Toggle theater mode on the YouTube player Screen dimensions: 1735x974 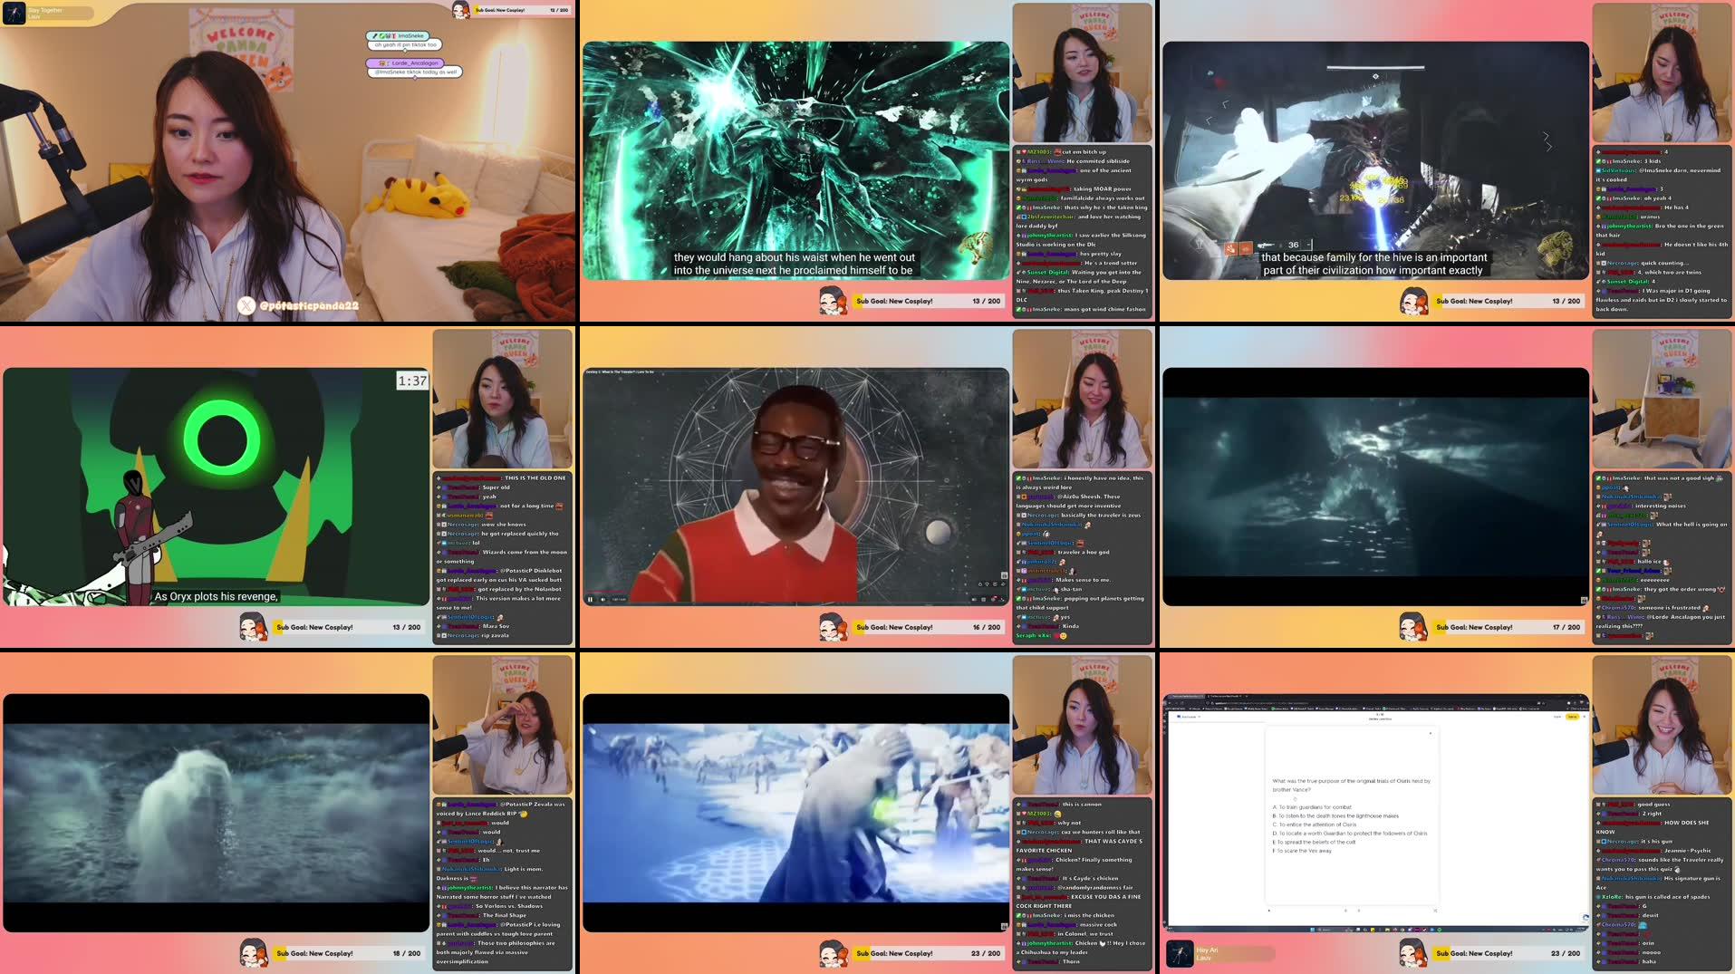click(x=997, y=600)
